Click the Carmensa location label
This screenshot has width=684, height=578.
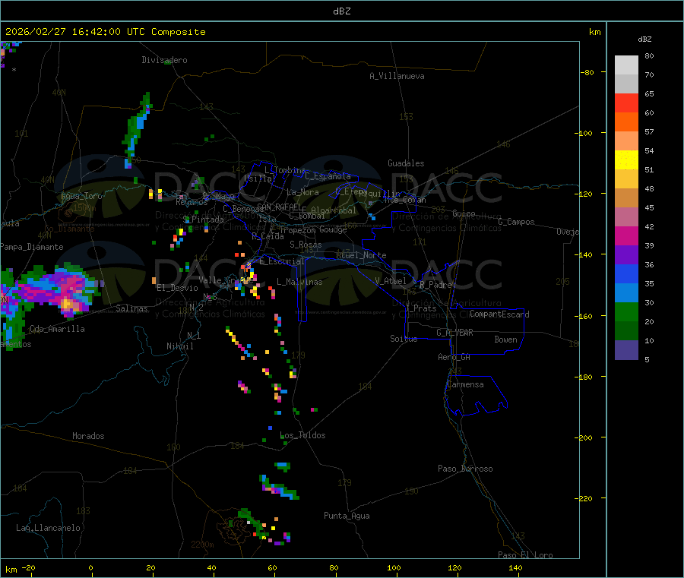[x=465, y=384]
